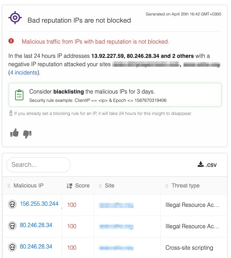Download the table as .csv
The image size is (231, 258).
207,164
